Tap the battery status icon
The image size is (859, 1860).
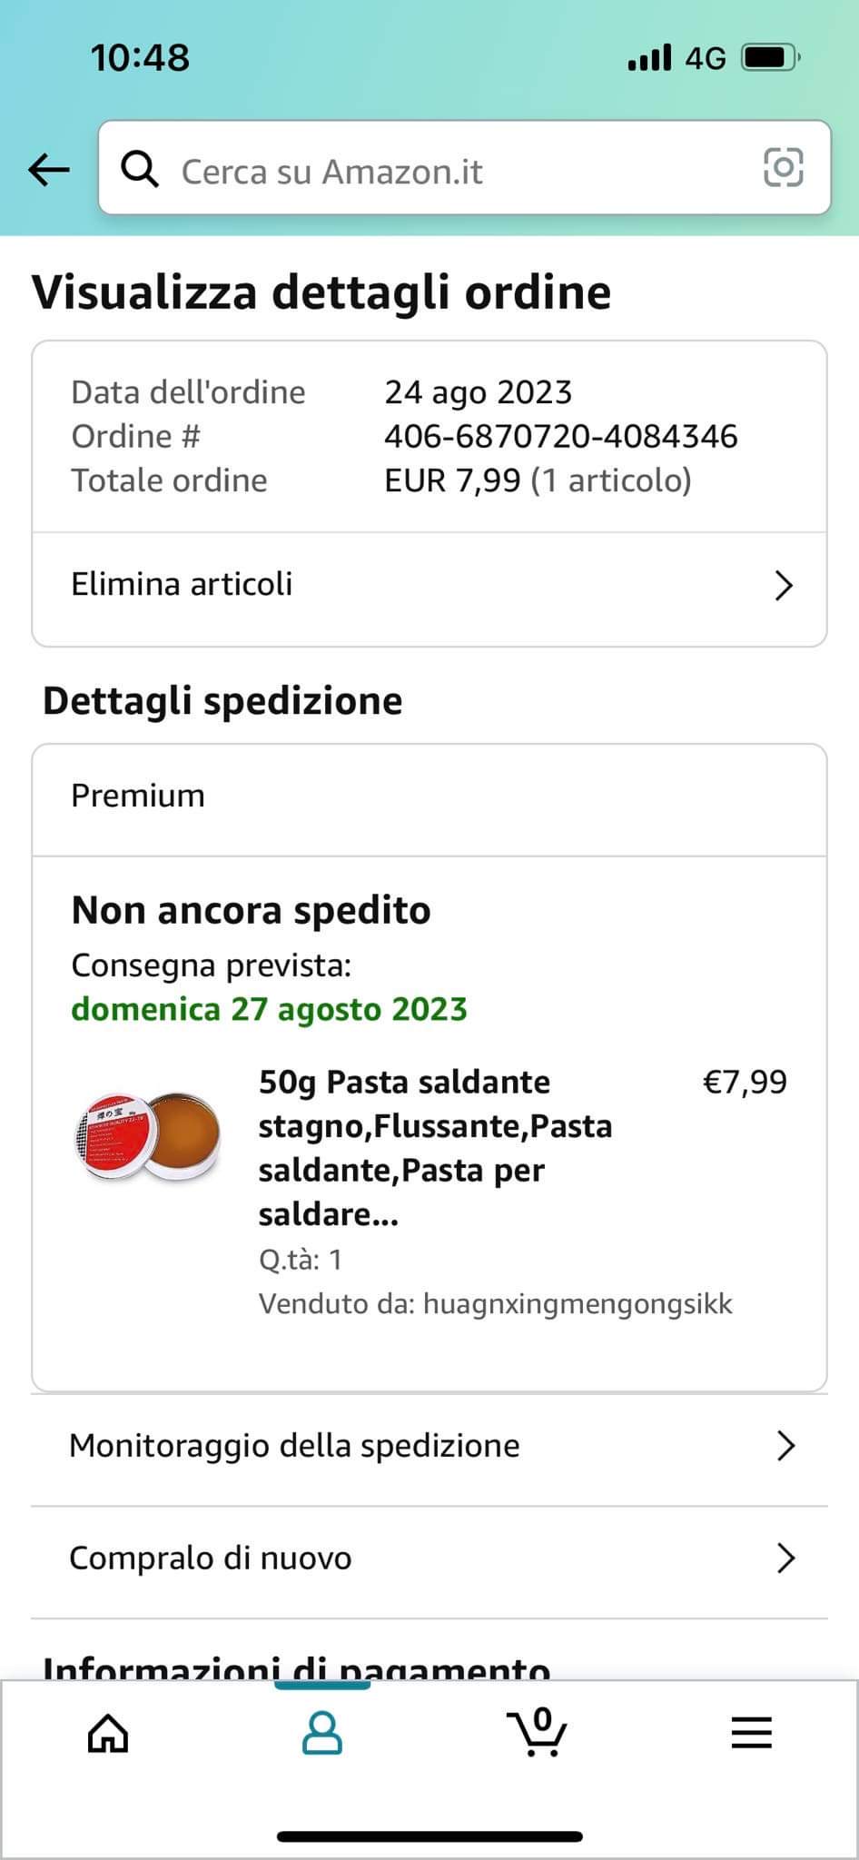[768, 58]
